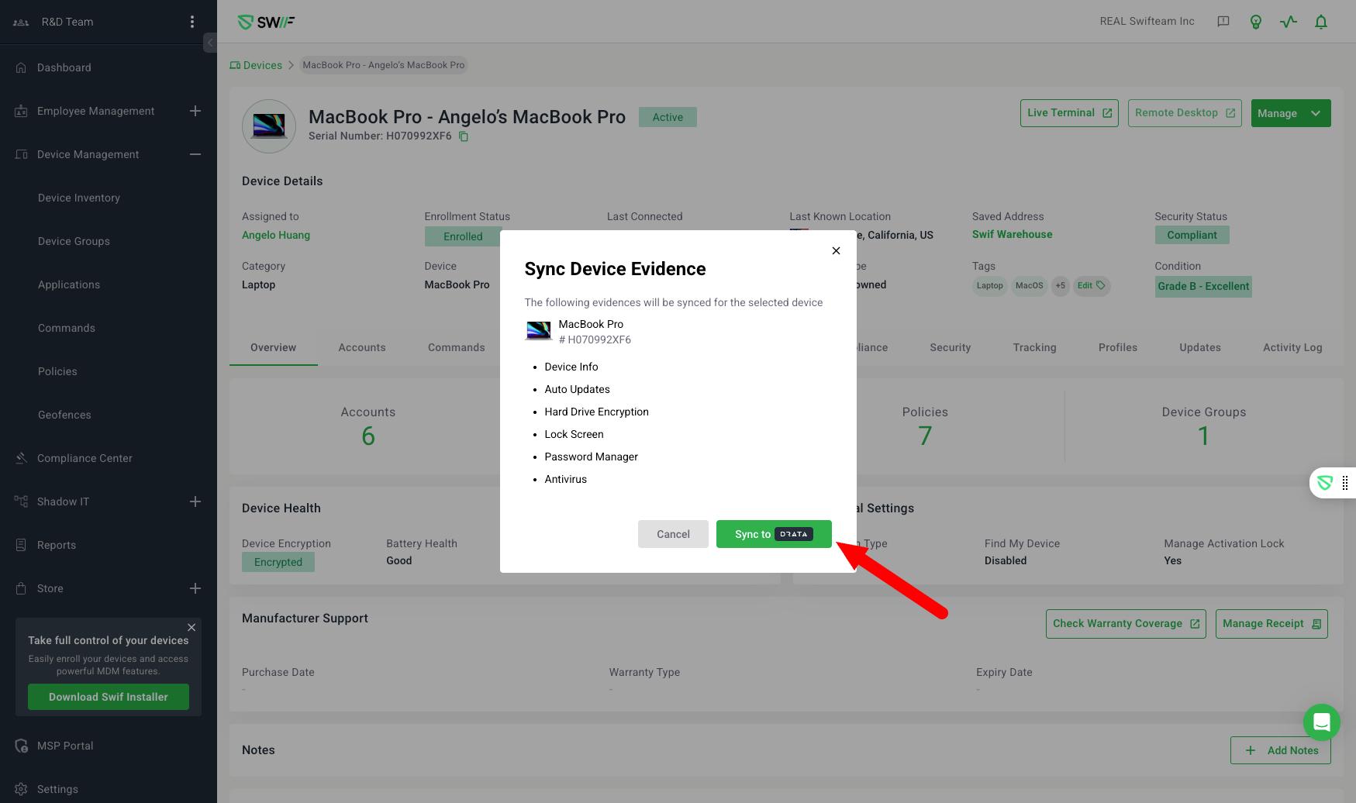The height and width of the screenshot is (803, 1356).
Task: Switch to the Security tab
Action: click(x=950, y=347)
